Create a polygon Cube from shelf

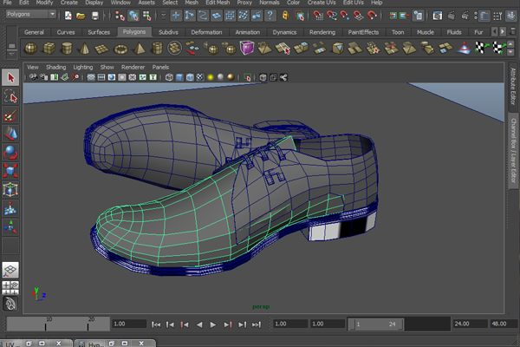tap(49, 49)
